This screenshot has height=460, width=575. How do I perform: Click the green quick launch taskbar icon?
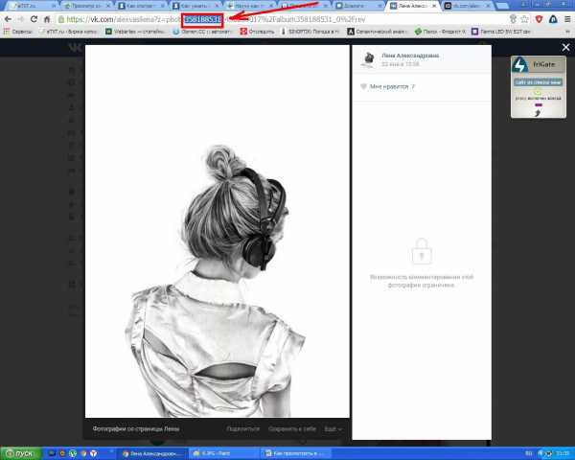[x=73, y=453]
